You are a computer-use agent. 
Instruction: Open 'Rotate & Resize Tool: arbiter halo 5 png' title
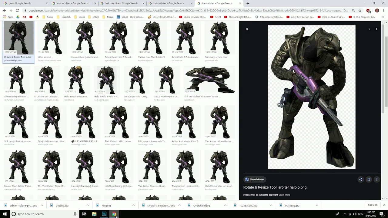(x=275, y=187)
